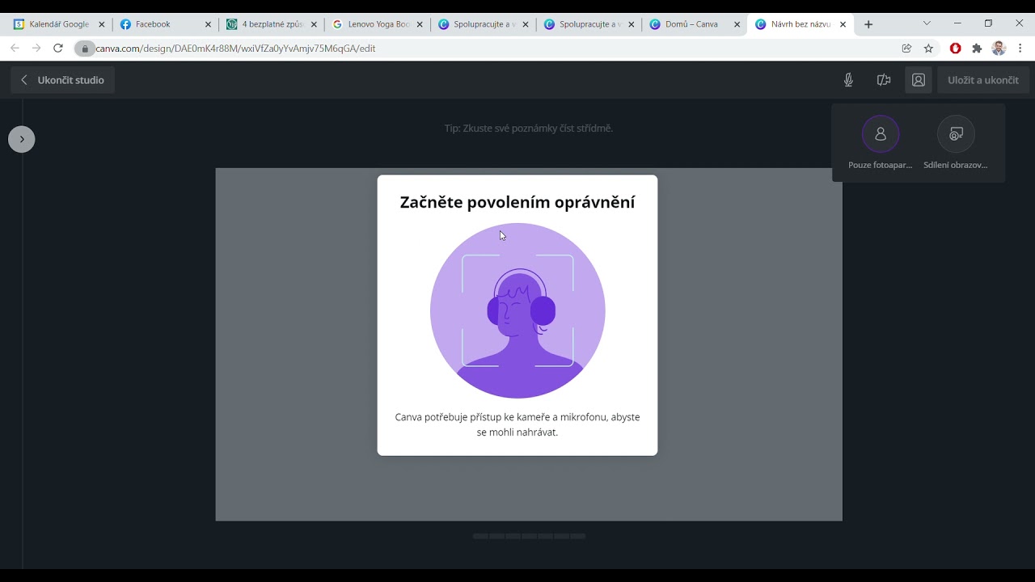Open Chrome three-dot menu
Image resolution: width=1035 pixels, height=582 pixels.
(1020, 48)
